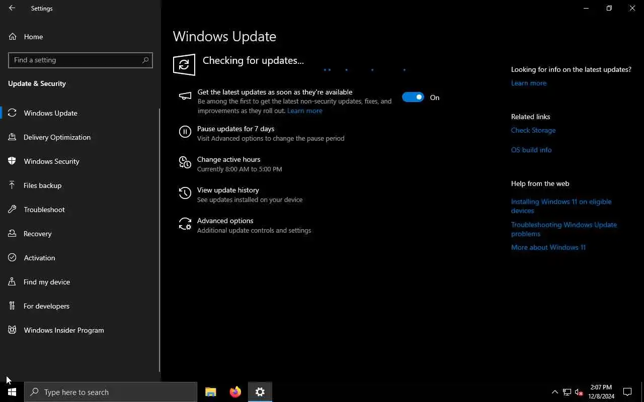Open the Windows Start menu
The width and height of the screenshot is (644, 402).
click(x=12, y=392)
